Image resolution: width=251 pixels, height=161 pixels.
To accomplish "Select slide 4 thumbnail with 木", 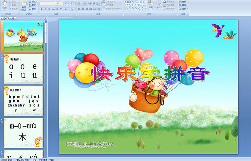I will point(24,133).
